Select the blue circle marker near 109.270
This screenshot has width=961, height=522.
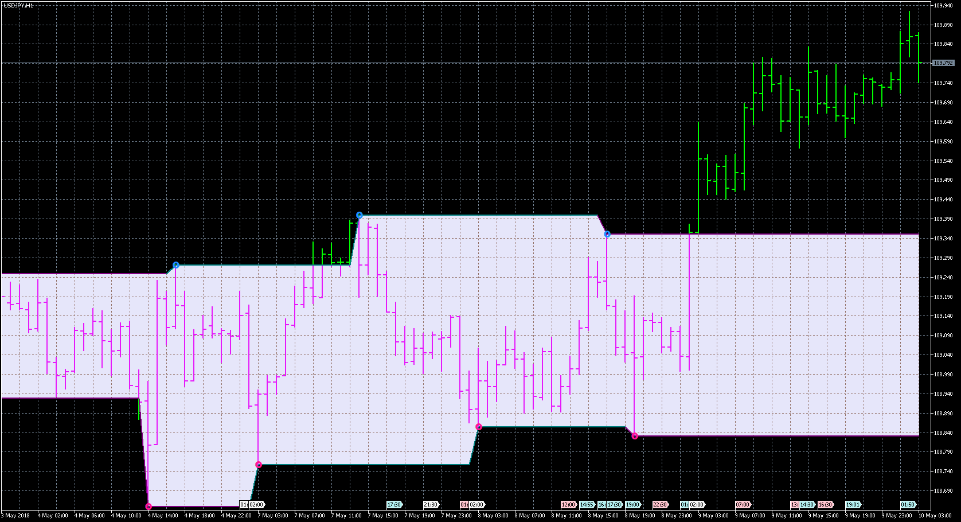point(176,265)
